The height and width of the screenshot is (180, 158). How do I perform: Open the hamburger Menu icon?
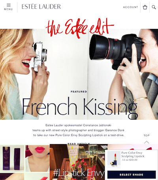[x=9, y=5]
